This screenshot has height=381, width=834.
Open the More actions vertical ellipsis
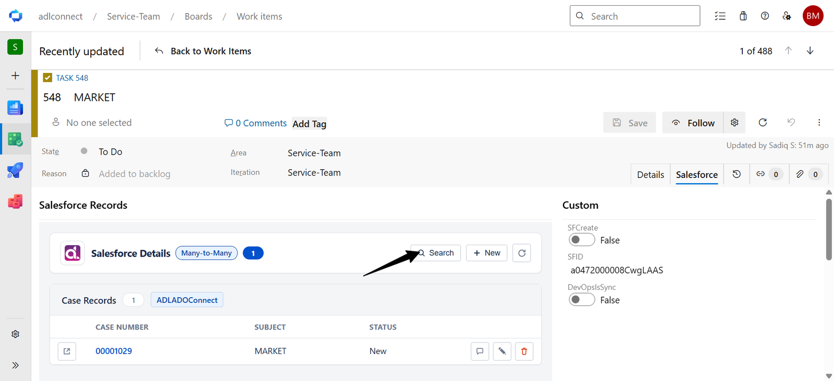(x=819, y=122)
